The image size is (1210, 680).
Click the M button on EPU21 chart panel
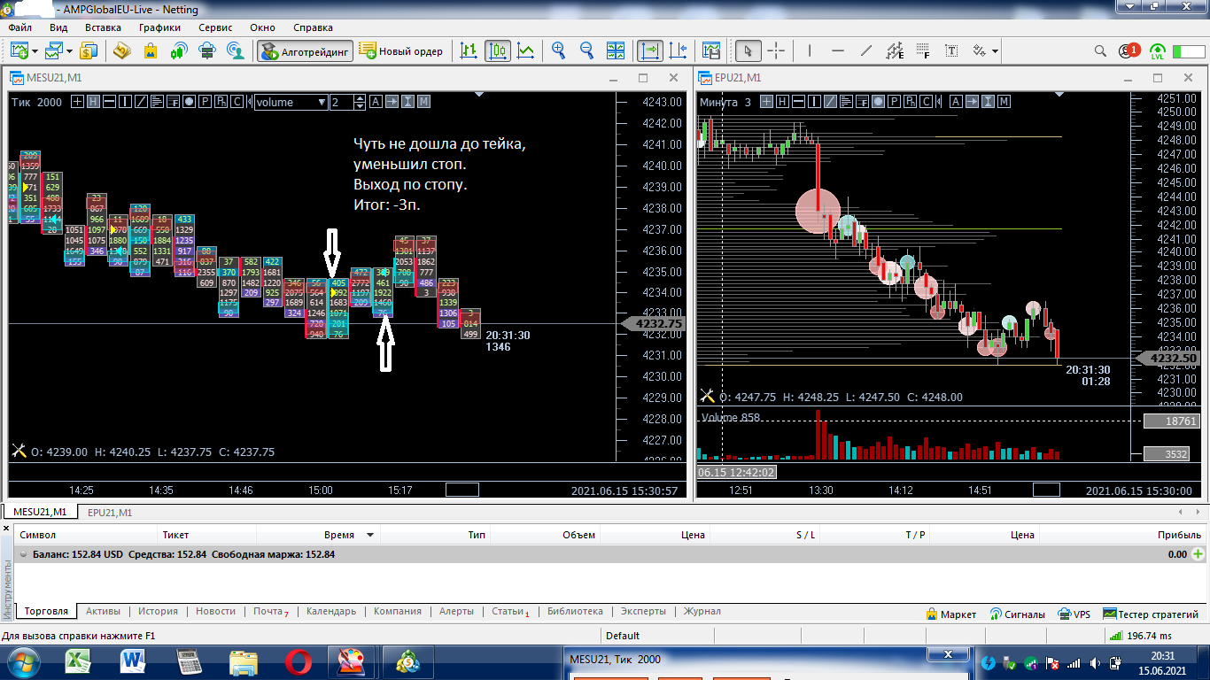click(1004, 102)
